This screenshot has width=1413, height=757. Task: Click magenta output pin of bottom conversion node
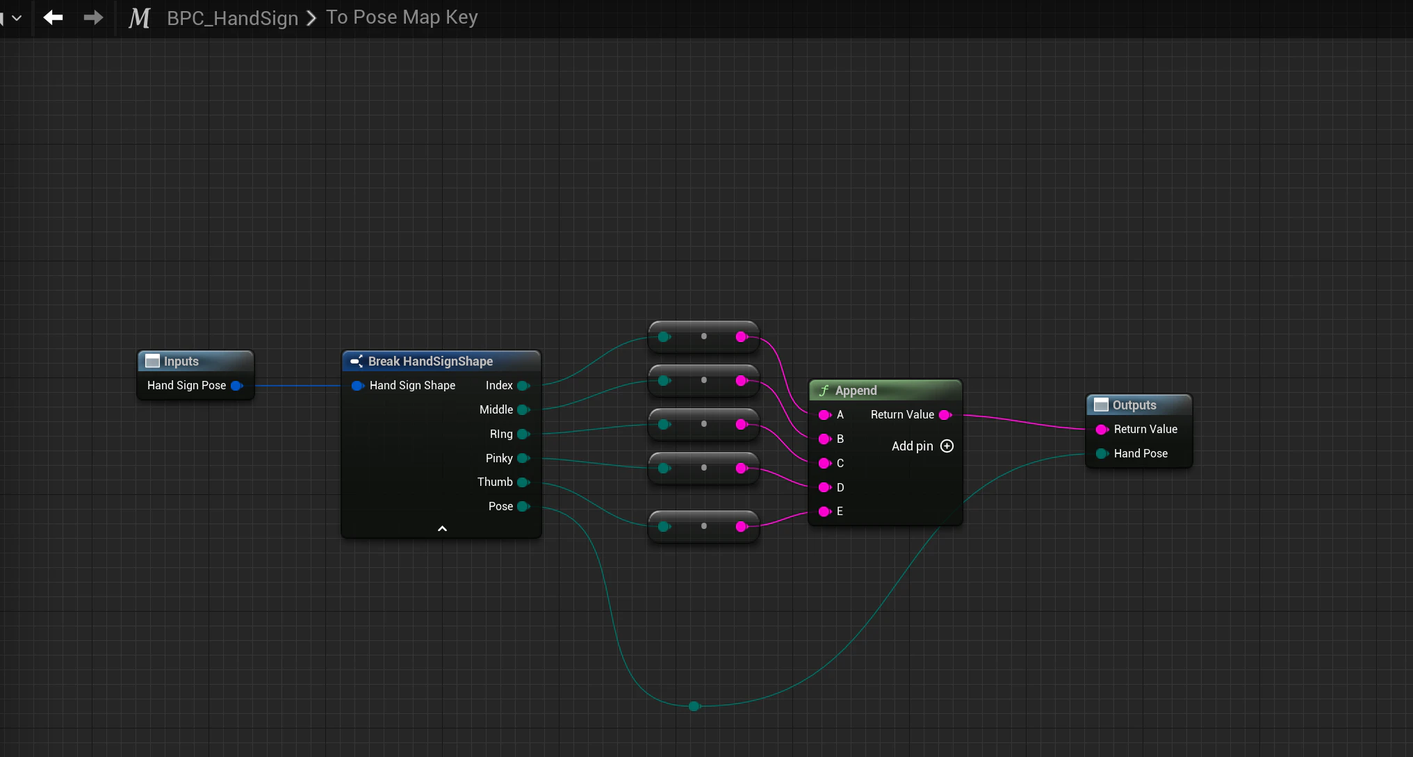point(742,527)
